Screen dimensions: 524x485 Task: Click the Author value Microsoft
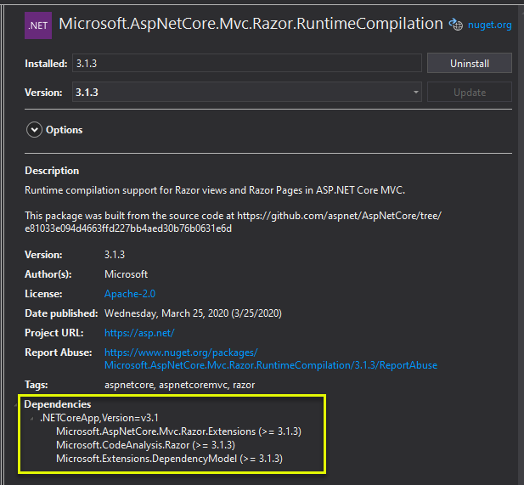coord(126,274)
